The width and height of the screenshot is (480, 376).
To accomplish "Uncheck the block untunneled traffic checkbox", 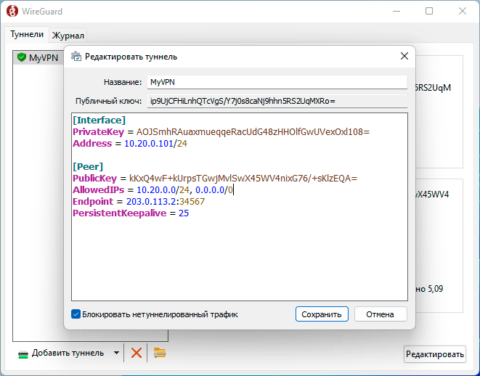I will (76, 314).
